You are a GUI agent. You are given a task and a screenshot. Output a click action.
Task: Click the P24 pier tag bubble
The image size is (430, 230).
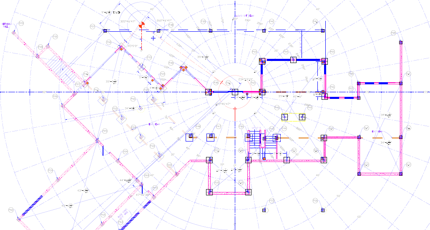pyautogui.click(x=125, y=152)
